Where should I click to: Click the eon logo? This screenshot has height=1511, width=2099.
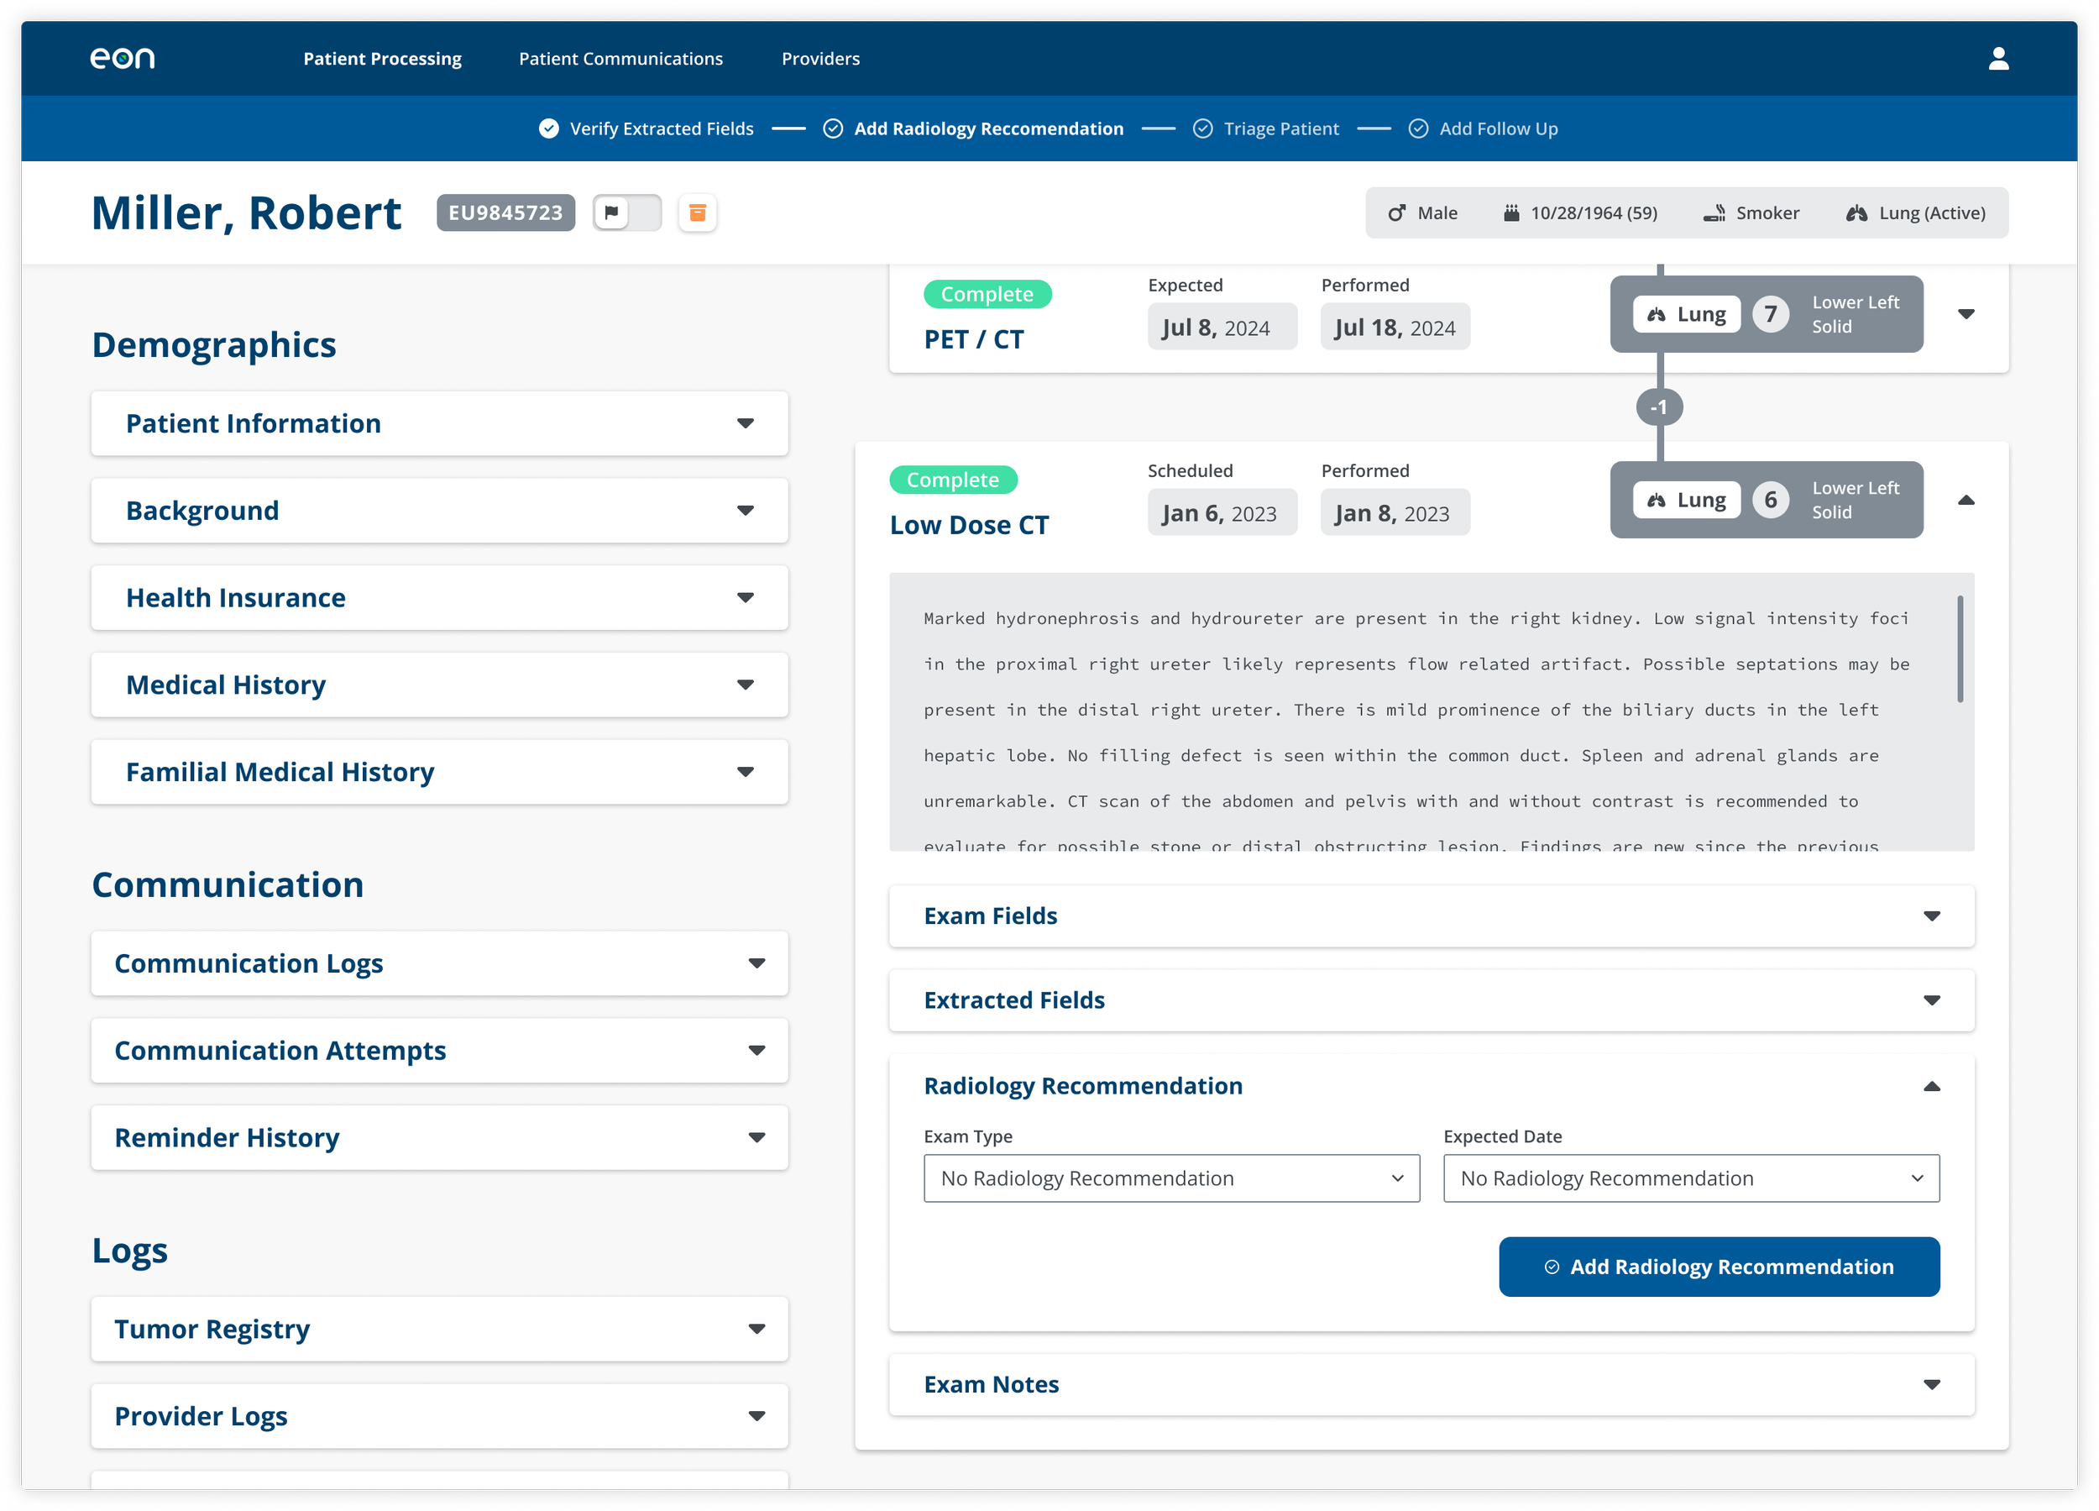tap(123, 58)
